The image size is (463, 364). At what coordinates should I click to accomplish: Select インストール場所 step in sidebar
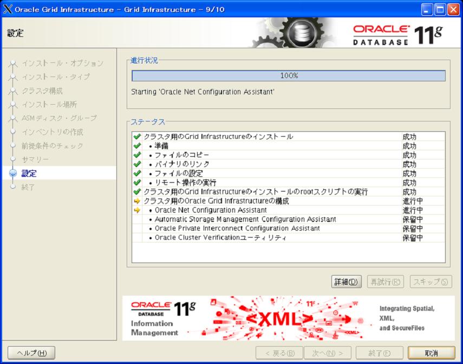(x=49, y=104)
